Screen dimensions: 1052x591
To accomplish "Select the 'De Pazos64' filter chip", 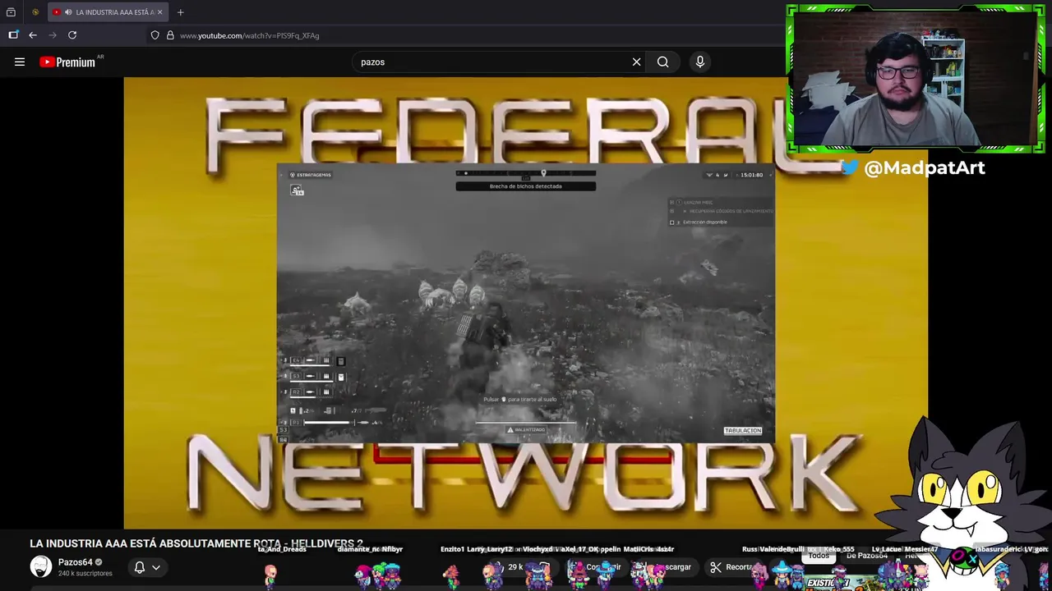I will (x=867, y=556).
